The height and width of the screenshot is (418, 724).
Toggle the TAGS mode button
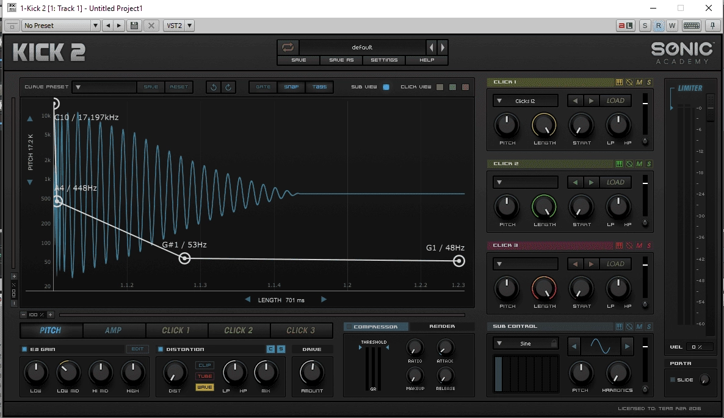(x=319, y=87)
